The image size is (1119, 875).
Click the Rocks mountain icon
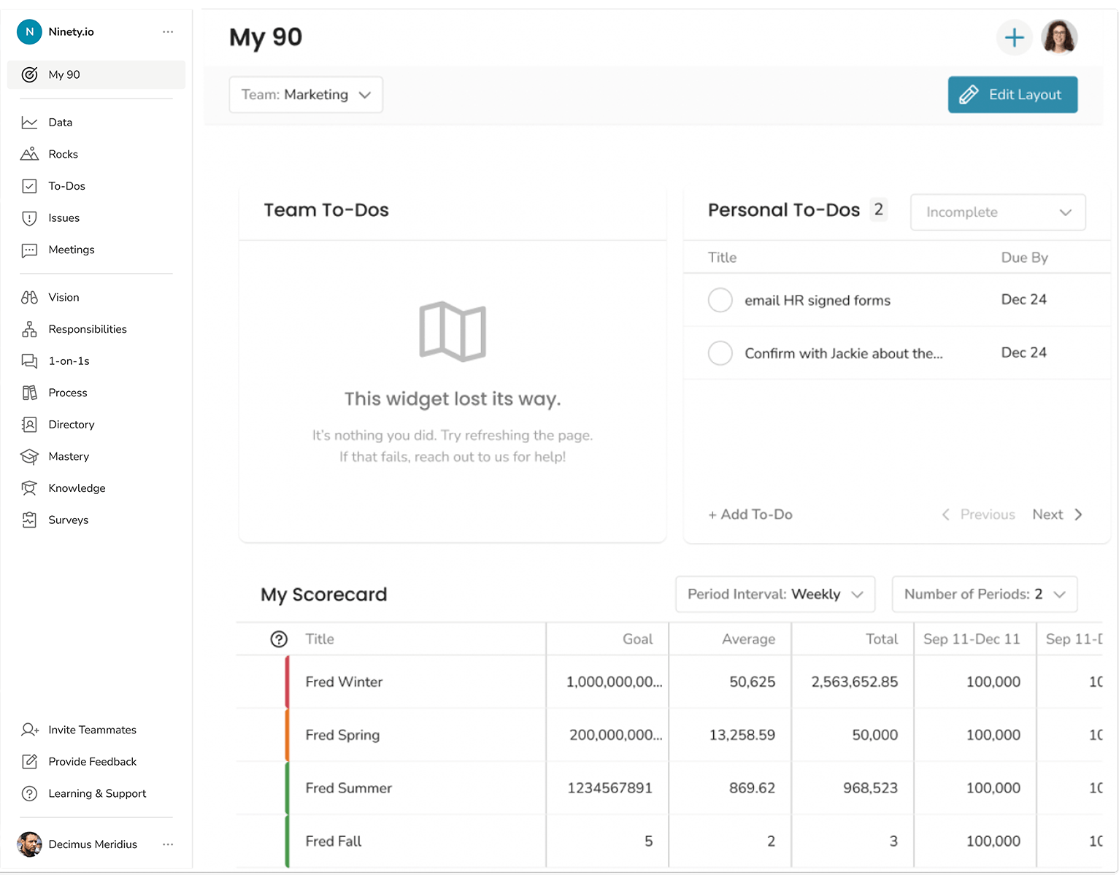[29, 154]
